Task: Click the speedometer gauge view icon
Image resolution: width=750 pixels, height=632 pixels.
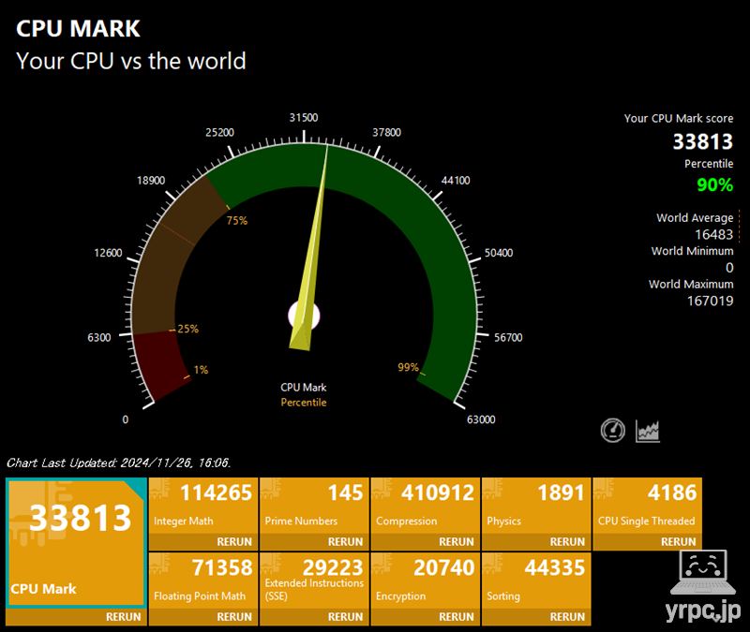Action: (x=613, y=431)
